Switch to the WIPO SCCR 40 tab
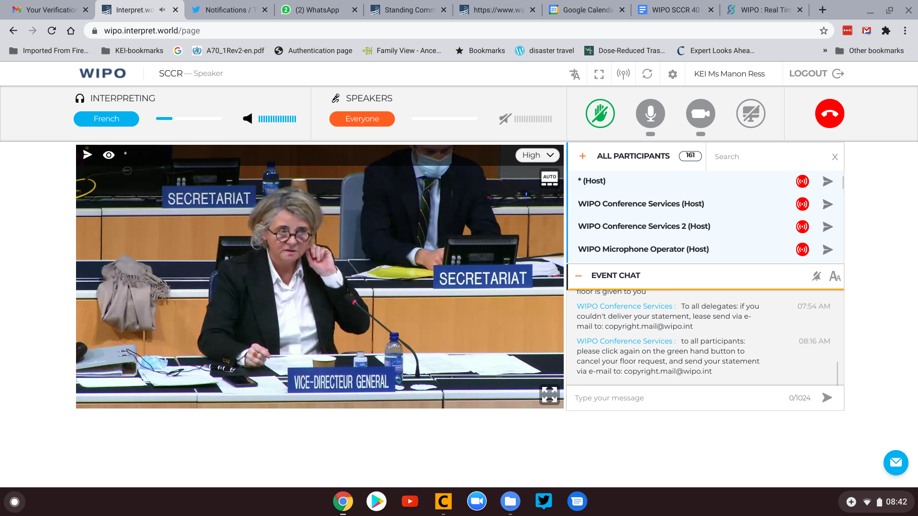 676,10
